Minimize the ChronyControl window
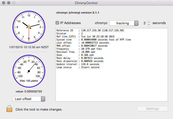Screen dimensions: 173x119 pos(9,3)
